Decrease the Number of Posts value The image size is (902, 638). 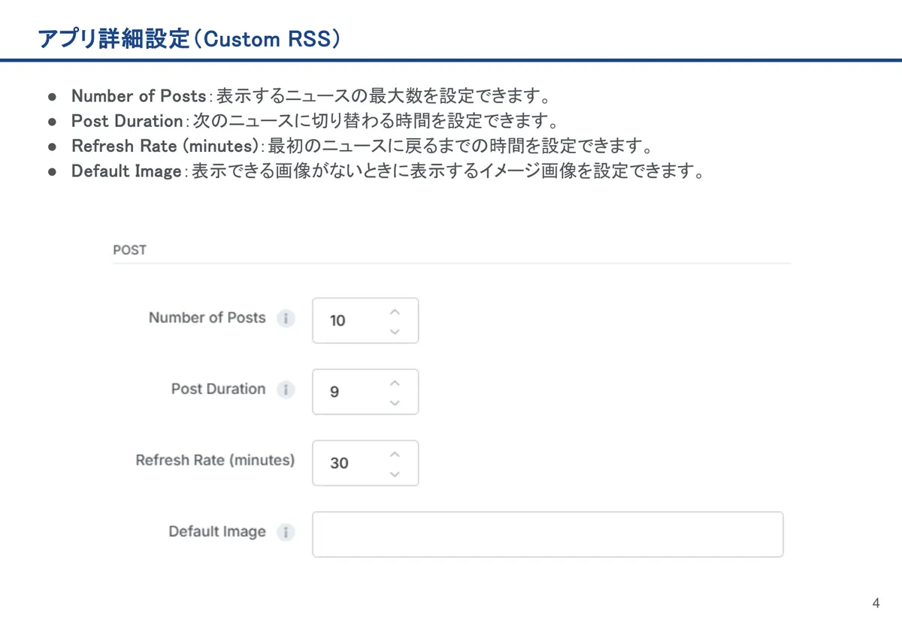point(395,331)
